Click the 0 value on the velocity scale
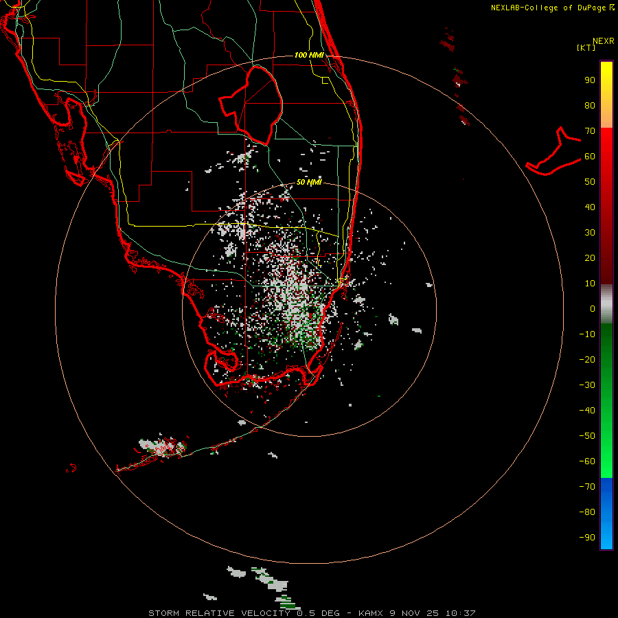 593,309
